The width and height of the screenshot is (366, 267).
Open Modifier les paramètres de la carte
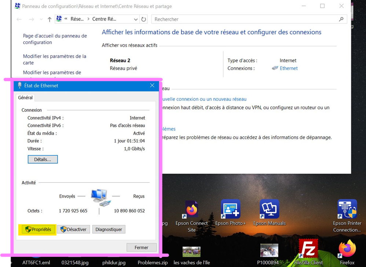[54, 59]
